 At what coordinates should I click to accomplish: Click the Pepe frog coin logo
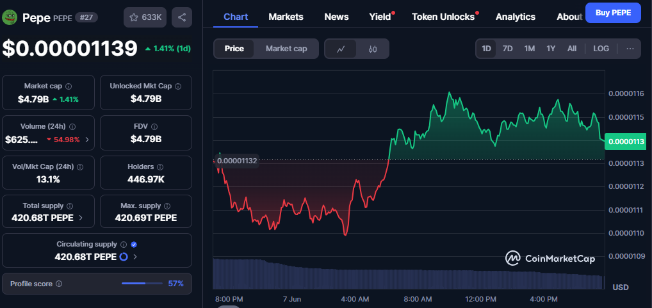click(x=9, y=17)
